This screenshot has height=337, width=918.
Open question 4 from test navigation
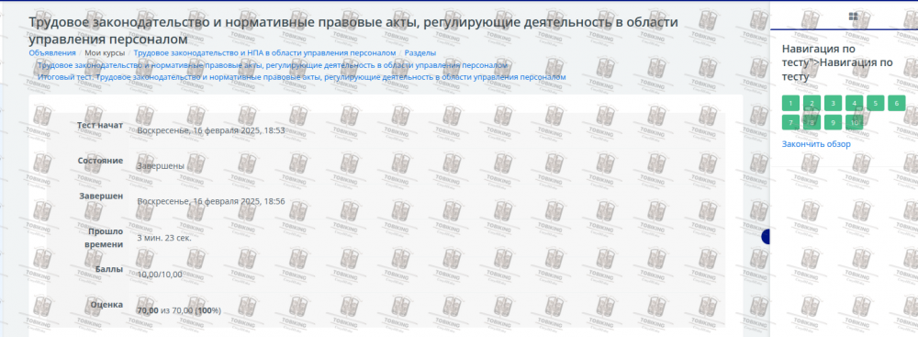click(854, 104)
